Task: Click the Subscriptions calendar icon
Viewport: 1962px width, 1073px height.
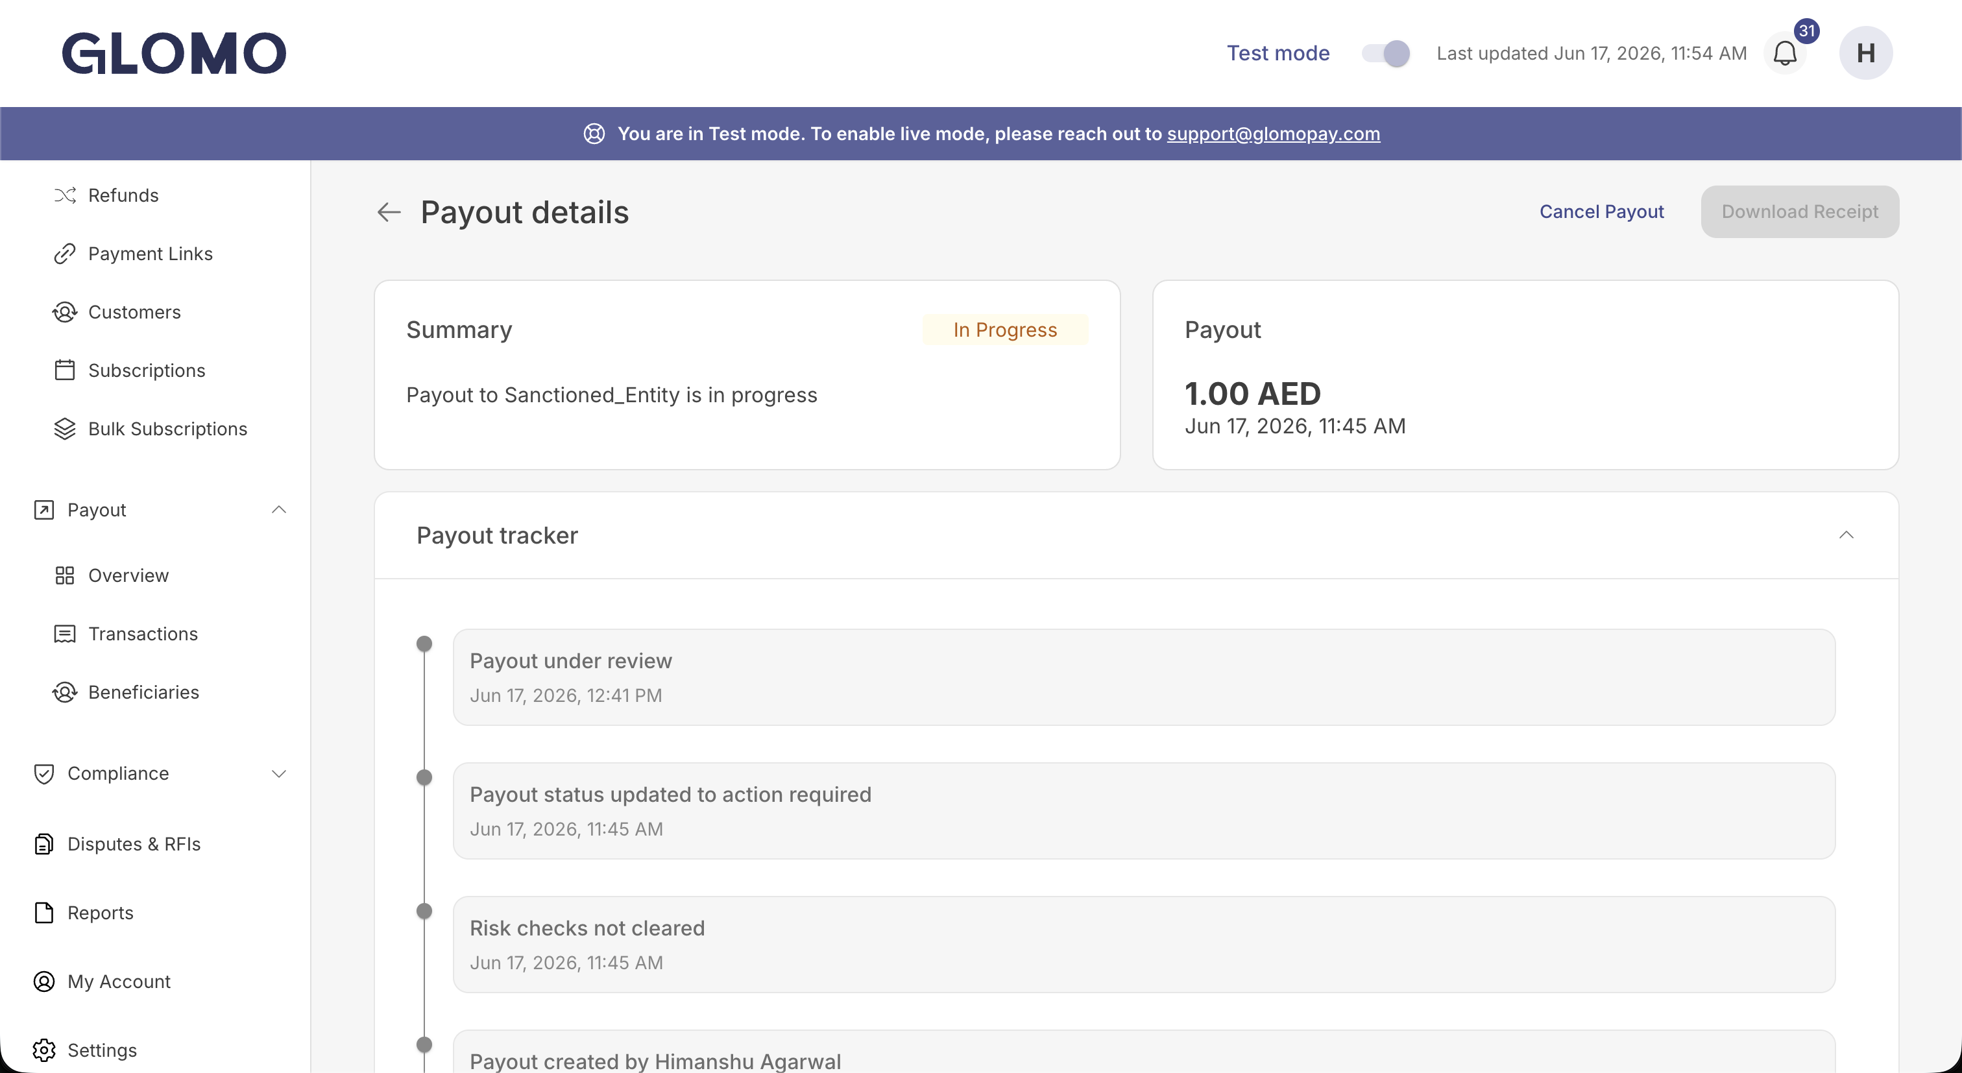Action: click(x=65, y=370)
